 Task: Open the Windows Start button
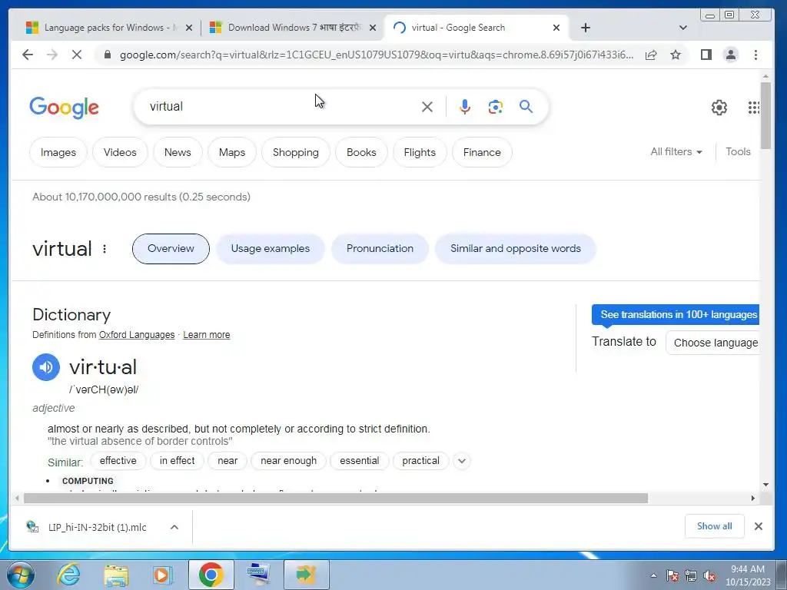coord(21,575)
